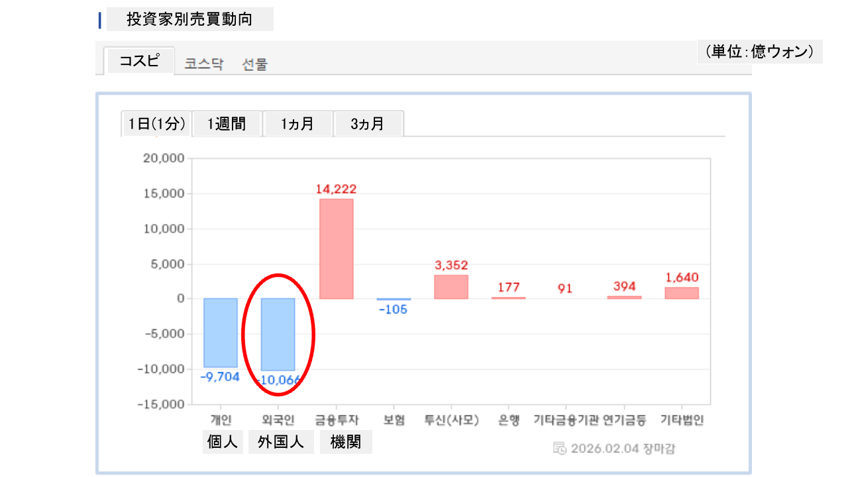This screenshot has width=848, height=477.
Task: Click the small icon beside 2026.02.04 date
Action: 559,448
